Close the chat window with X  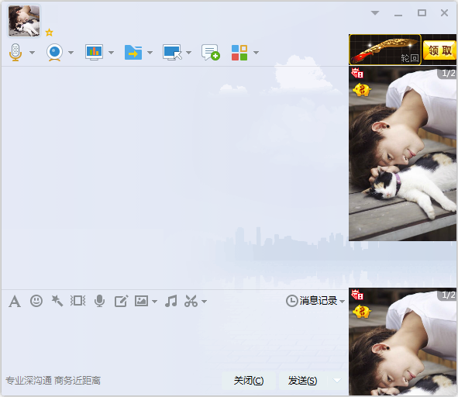tap(444, 13)
